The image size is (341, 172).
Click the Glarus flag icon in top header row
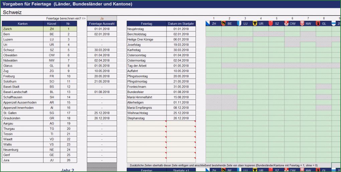(318, 24)
